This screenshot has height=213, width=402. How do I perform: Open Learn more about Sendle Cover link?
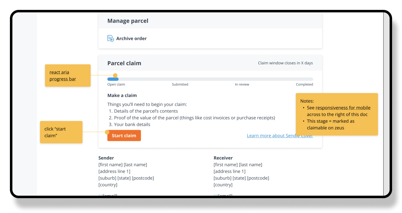click(x=280, y=136)
